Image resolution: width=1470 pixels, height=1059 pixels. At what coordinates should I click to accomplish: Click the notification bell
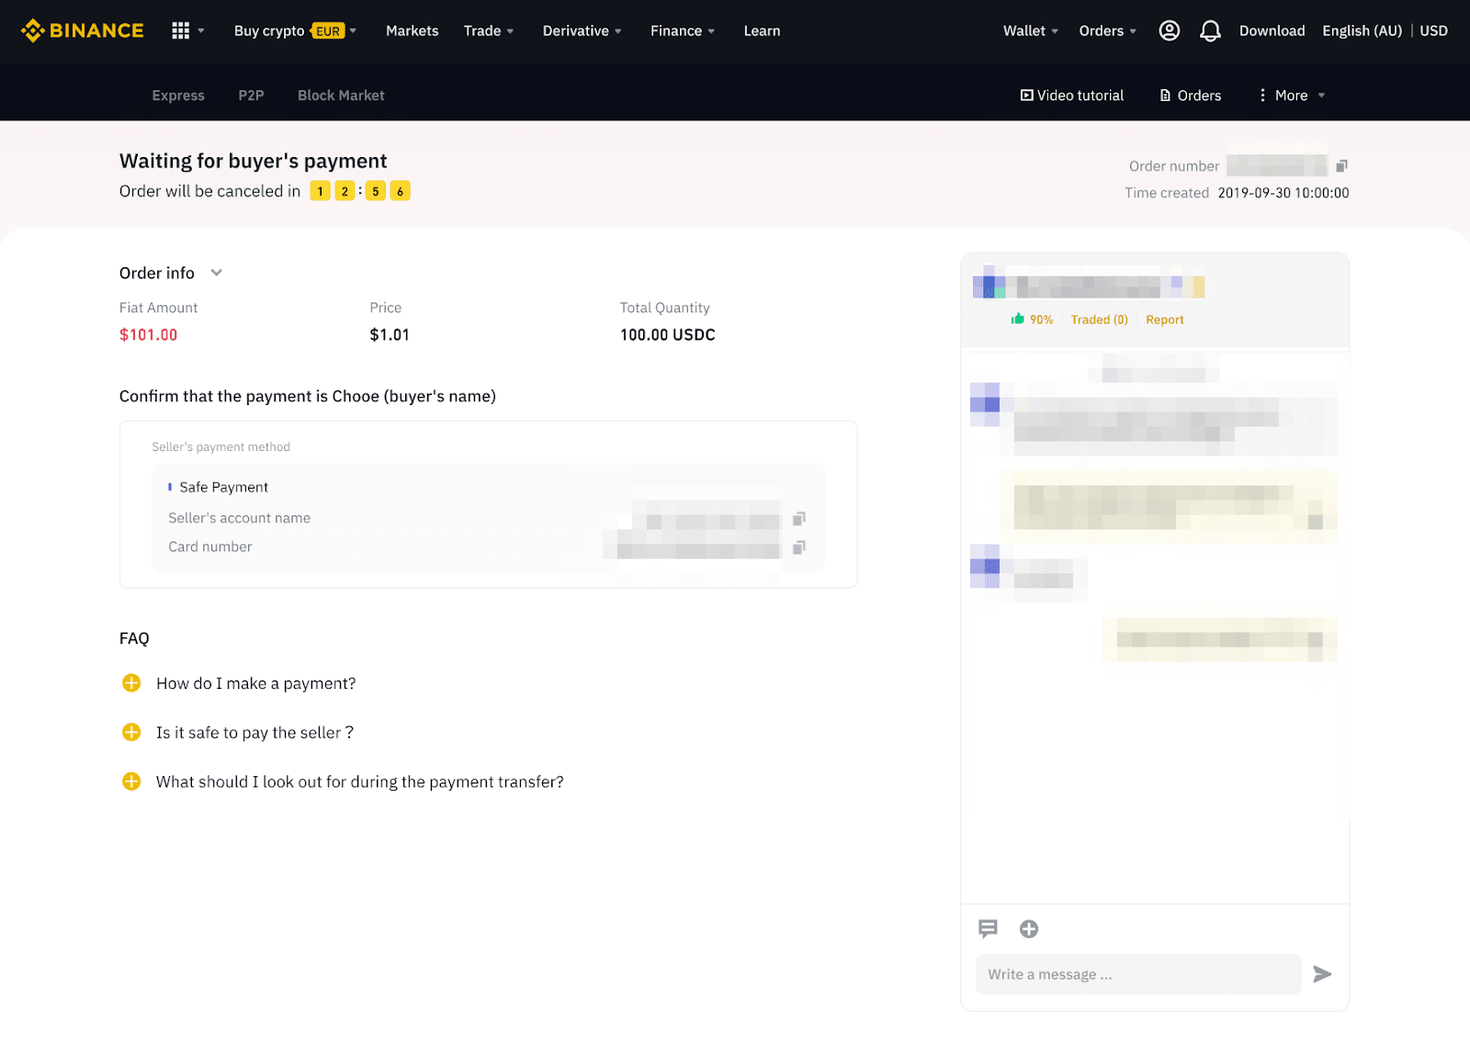pos(1210,30)
